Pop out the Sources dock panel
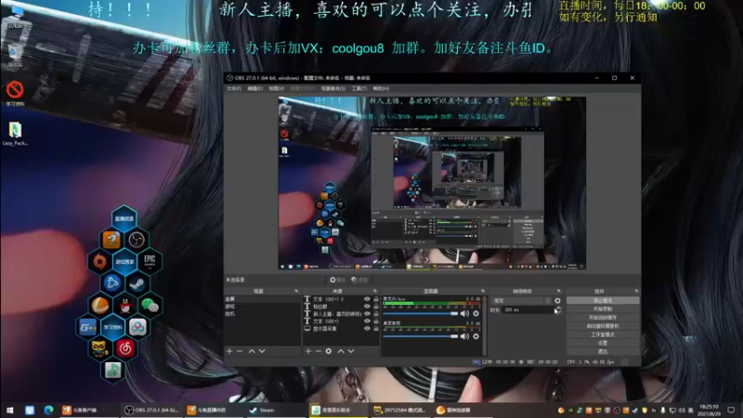 pos(375,291)
